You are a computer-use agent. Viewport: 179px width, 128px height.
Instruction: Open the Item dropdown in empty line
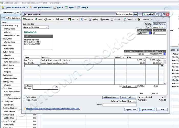point(39,66)
